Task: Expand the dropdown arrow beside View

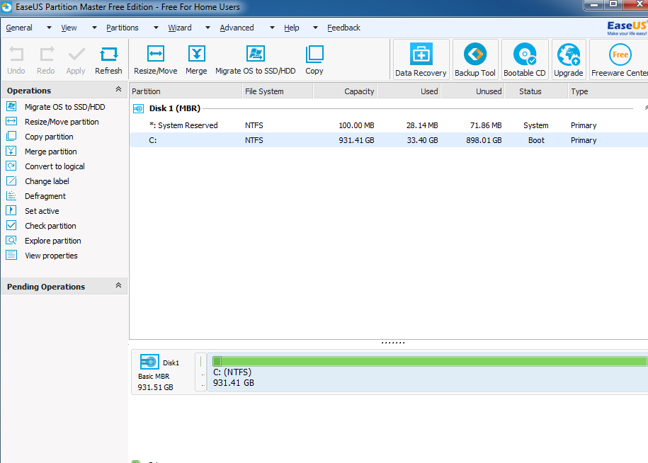Action: [94, 28]
